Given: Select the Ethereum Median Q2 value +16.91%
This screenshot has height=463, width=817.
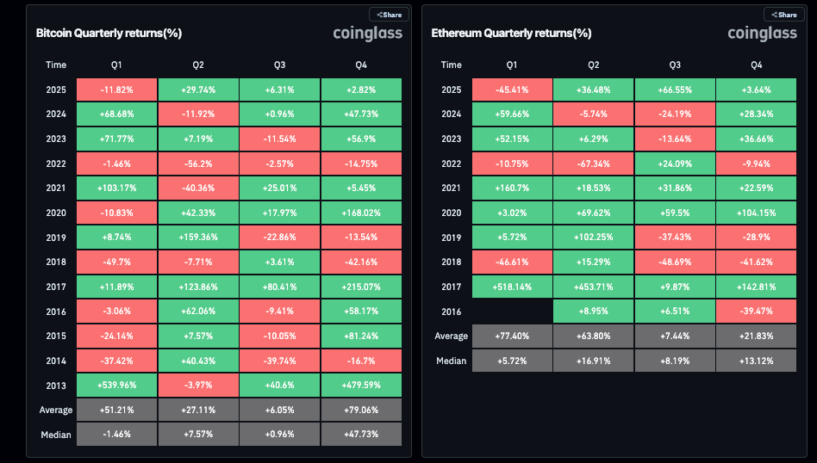Looking at the screenshot, I should coord(593,361).
